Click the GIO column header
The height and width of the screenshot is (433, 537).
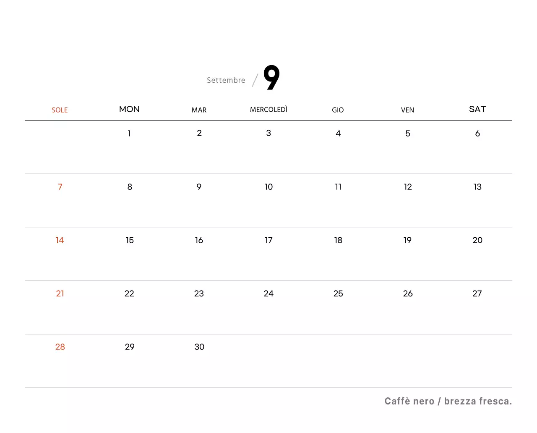[x=338, y=110]
